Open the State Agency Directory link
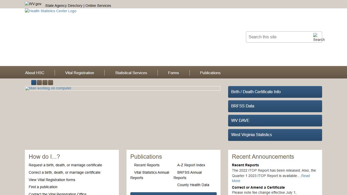 pyautogui.click(x=64, y=6)
